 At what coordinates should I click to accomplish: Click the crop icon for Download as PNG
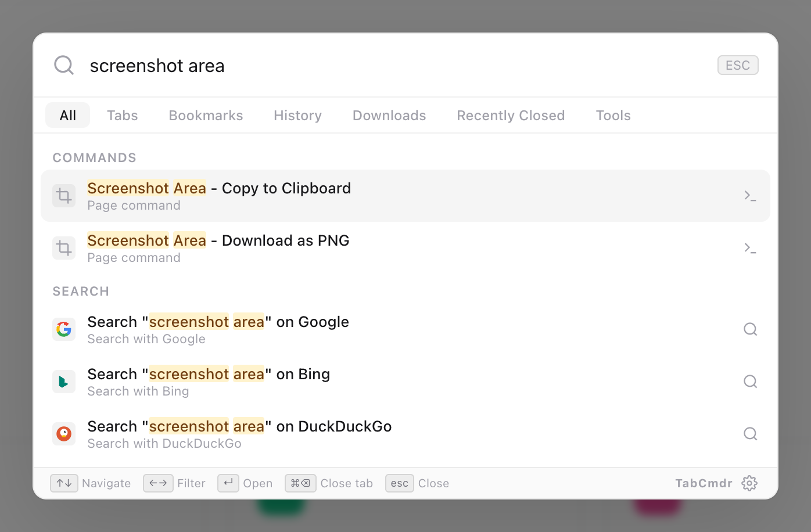[x=64, y=248]
